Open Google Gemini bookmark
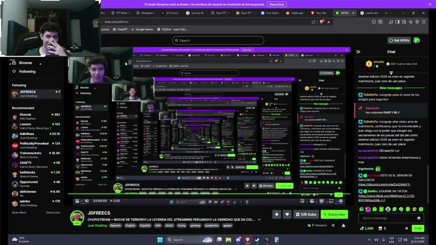 click(x=142, y=29)
